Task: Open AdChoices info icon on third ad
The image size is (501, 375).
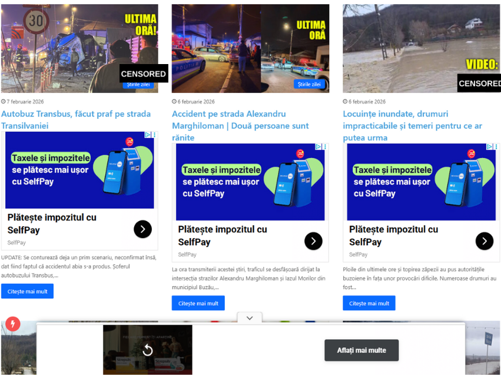Action: tap(490, 147)
